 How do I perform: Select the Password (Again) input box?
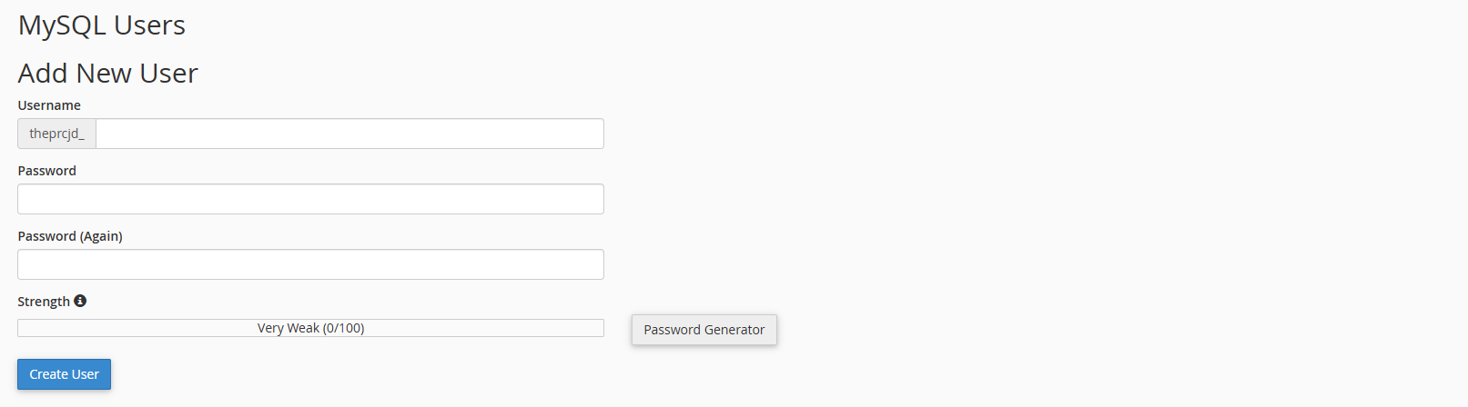click(x=310, y=264)
